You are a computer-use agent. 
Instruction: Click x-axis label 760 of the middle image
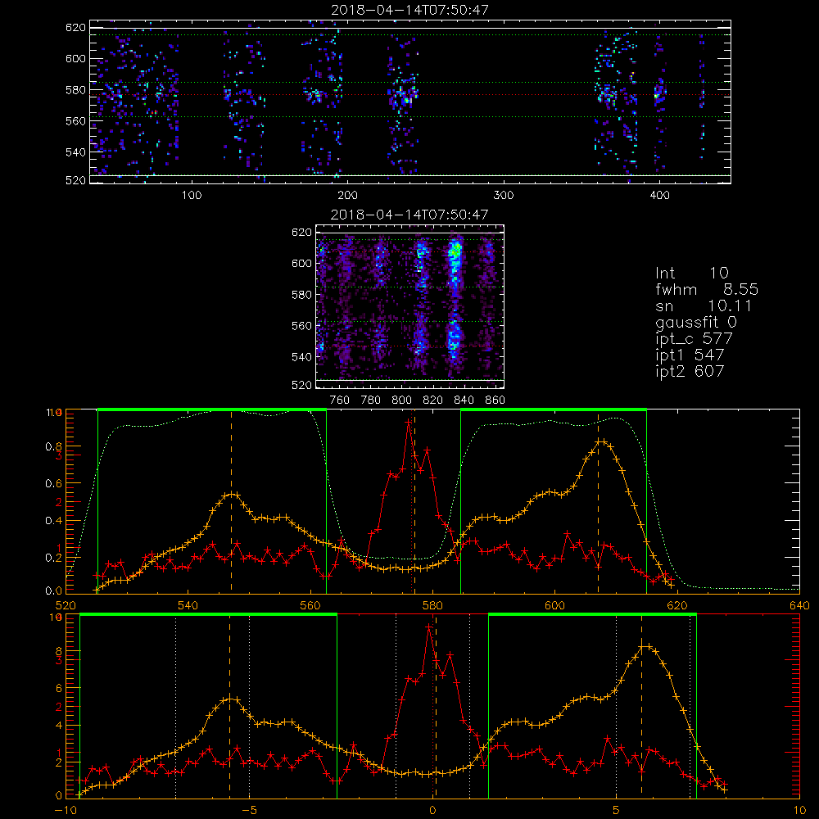340,400
